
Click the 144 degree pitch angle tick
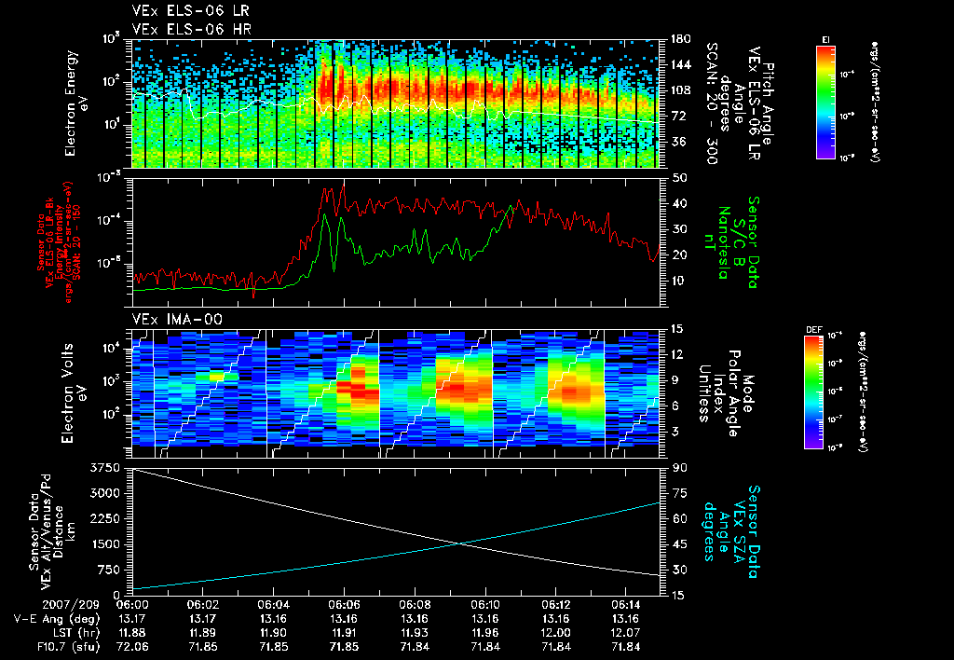(x=680, y=64)
